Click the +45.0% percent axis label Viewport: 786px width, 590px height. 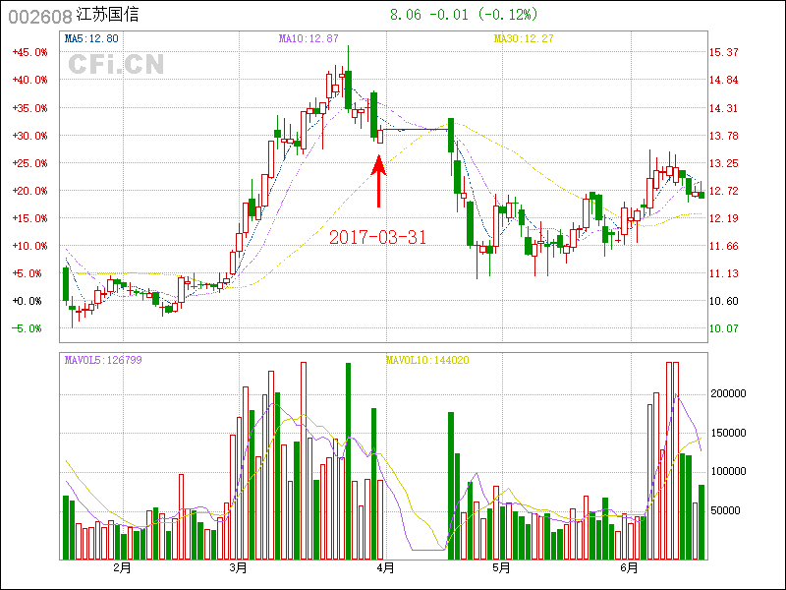point(29,52)
